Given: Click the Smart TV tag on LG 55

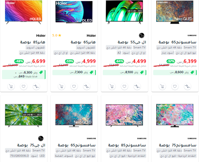Looking at the screenshot, I should point(139,47).
